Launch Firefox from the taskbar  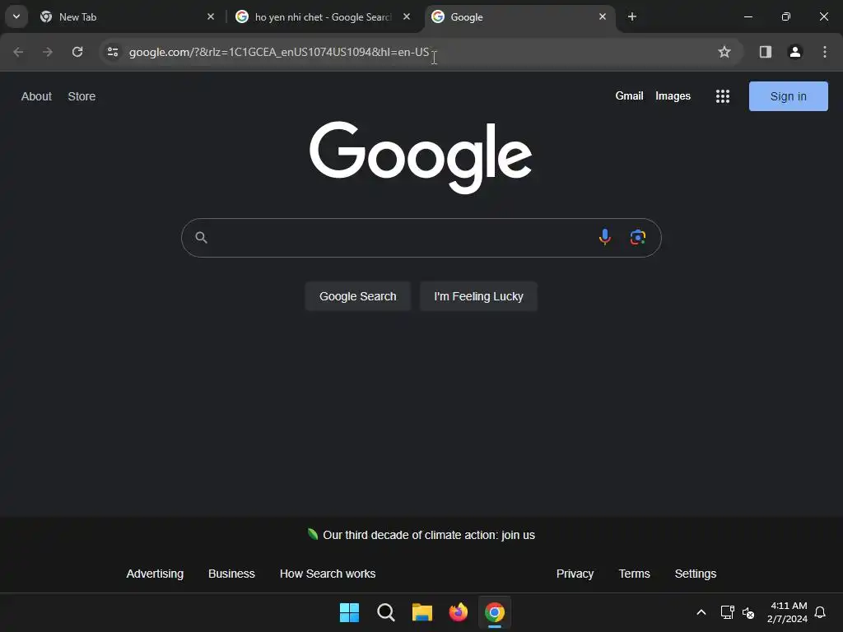[458, 612]
